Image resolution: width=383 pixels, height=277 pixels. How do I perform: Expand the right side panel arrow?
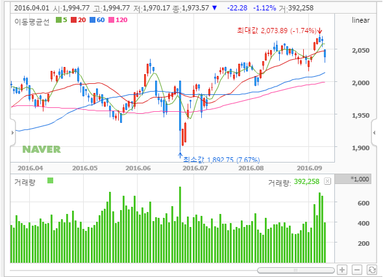coord(374,133)
